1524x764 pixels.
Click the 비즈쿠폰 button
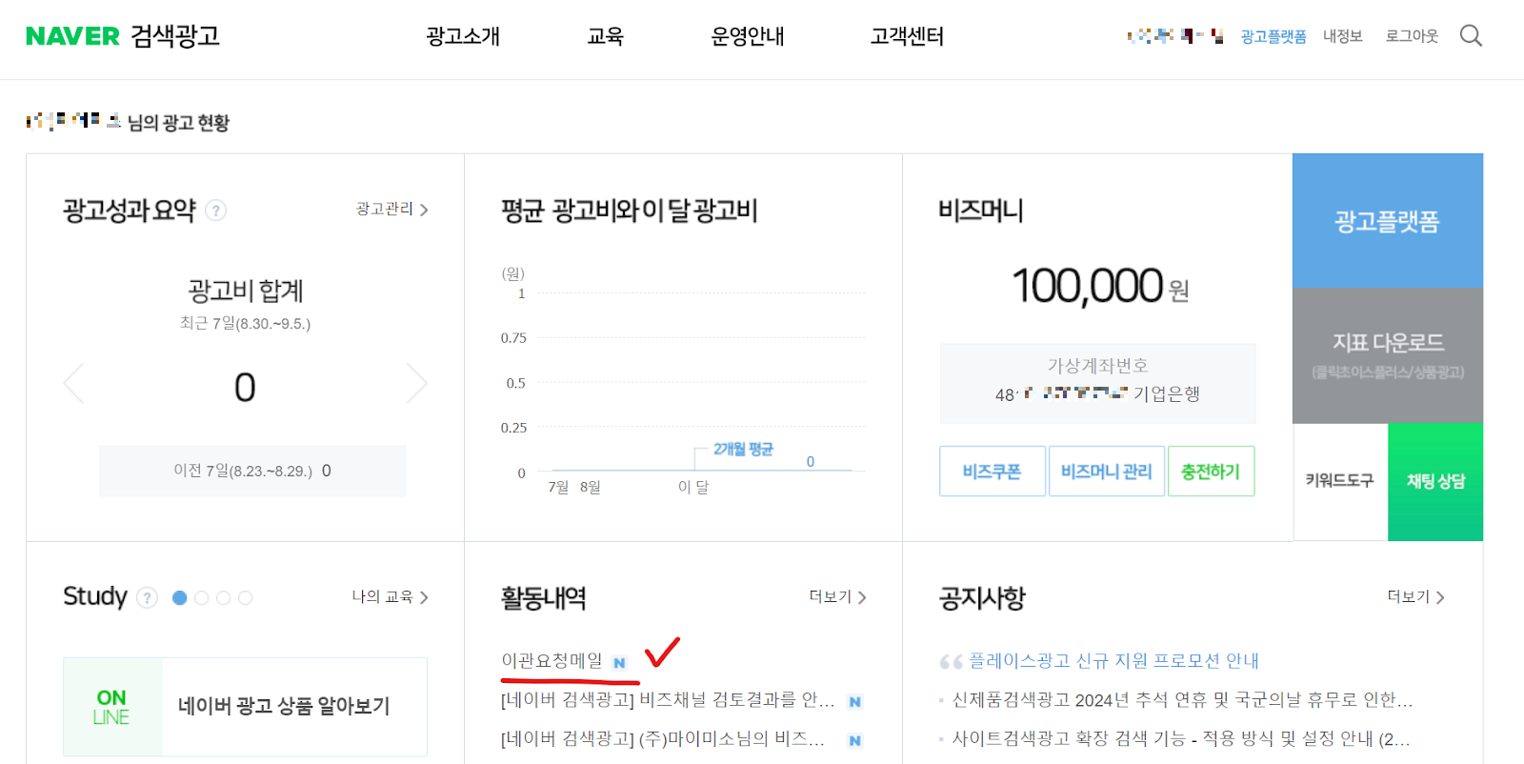click(992, 471)
